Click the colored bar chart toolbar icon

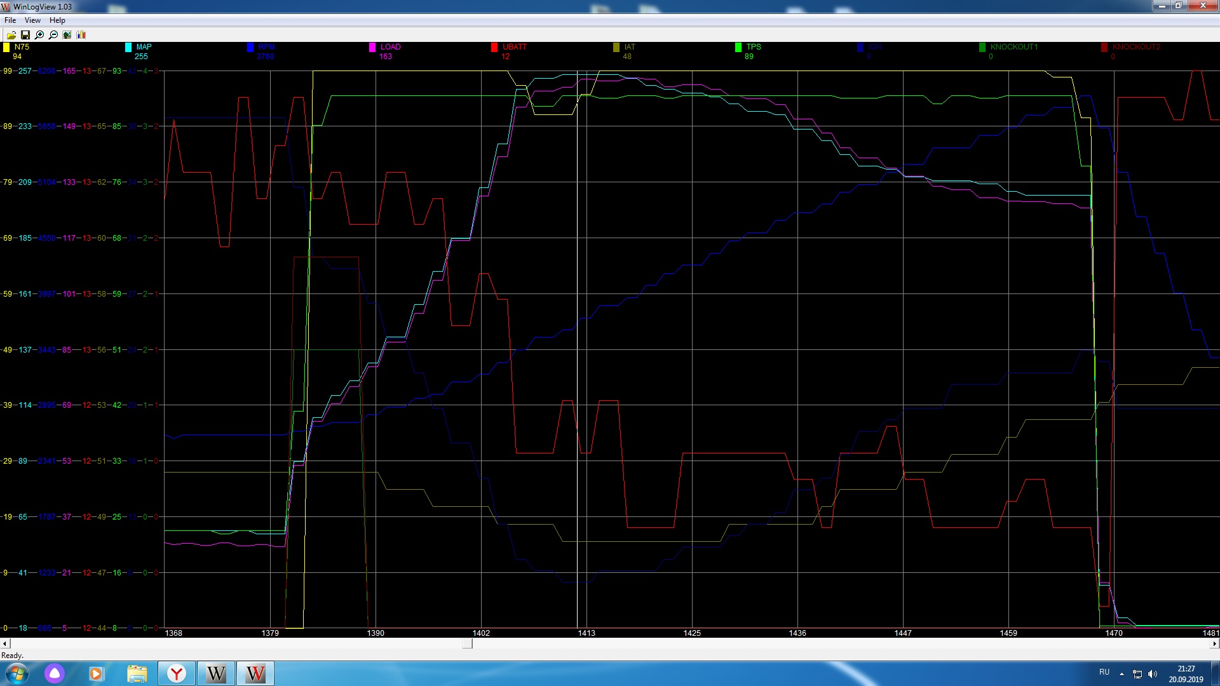[x=81, y=35]
